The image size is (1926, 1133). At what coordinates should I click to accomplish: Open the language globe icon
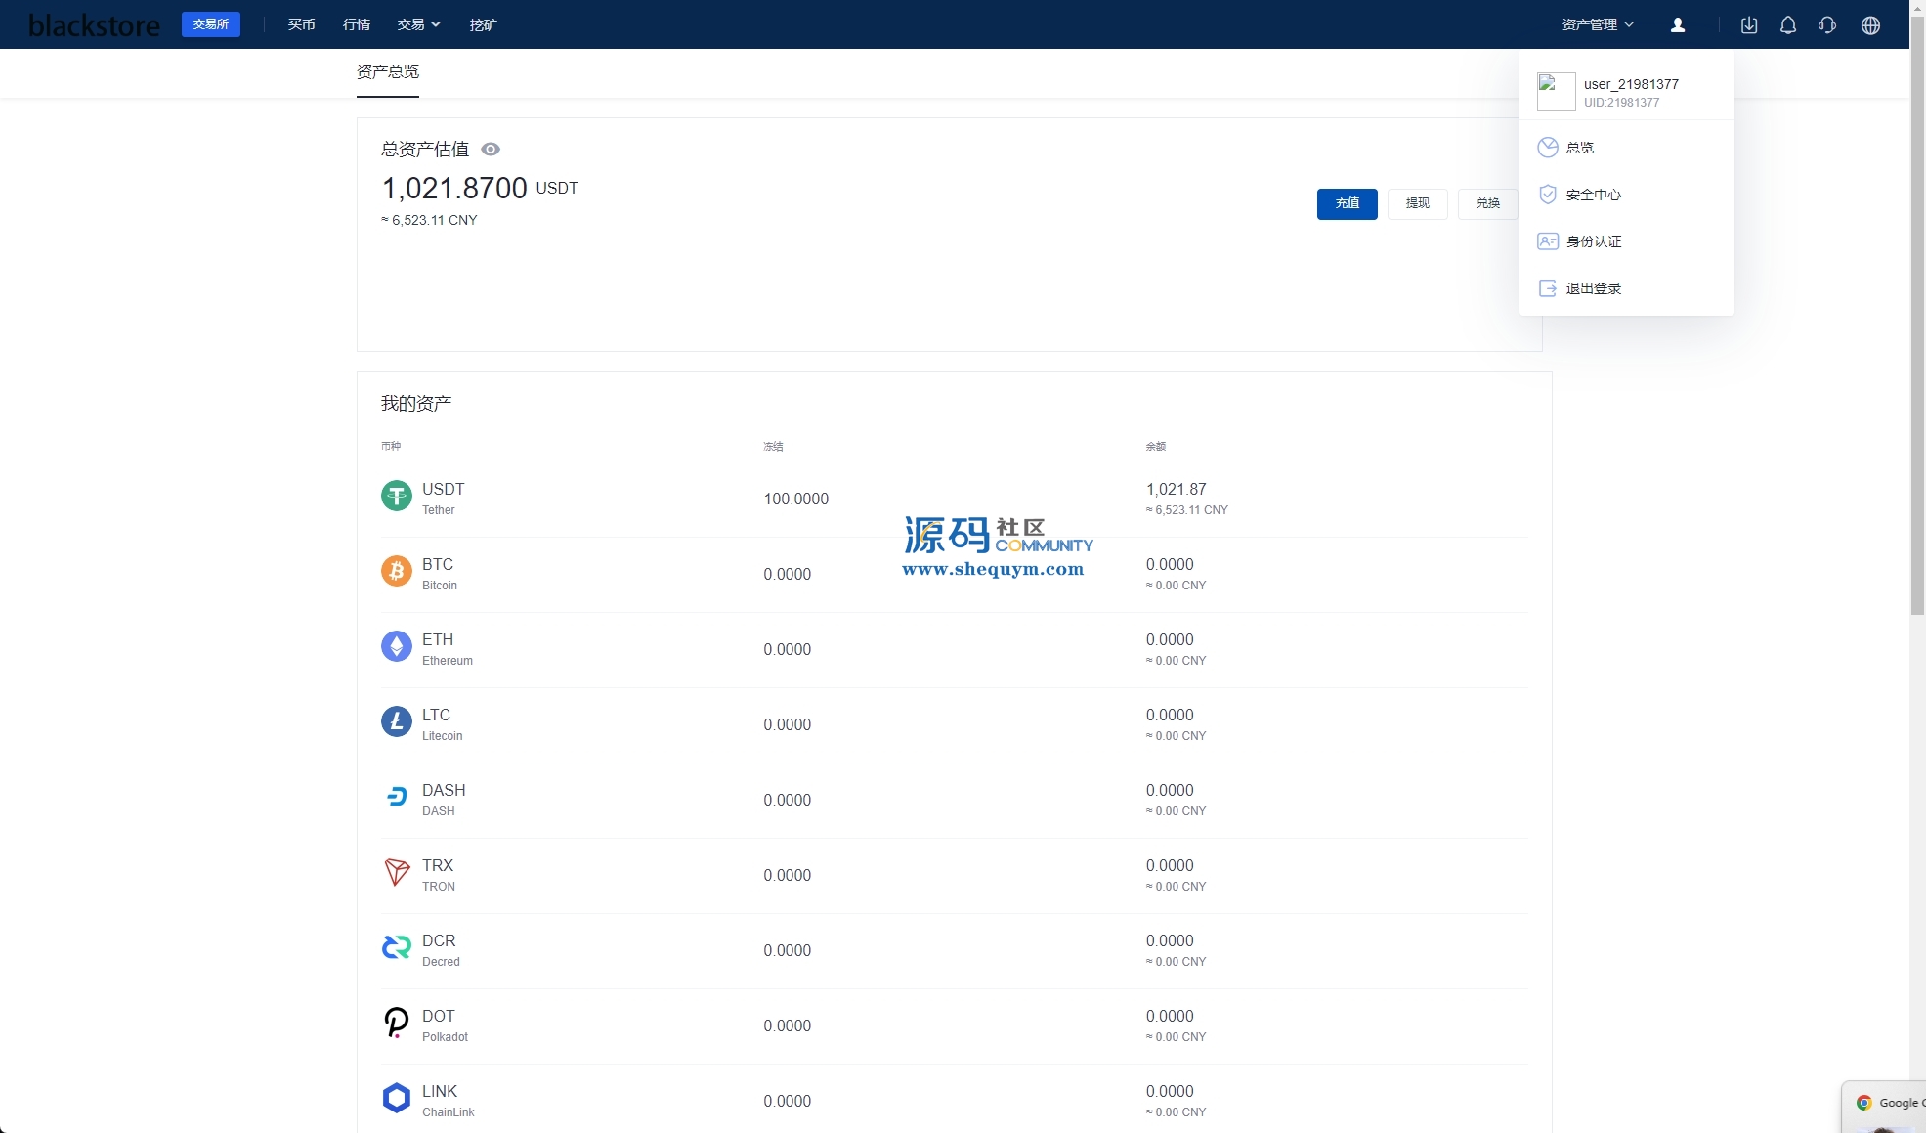pyautogui.click(x=1870, y=25)
